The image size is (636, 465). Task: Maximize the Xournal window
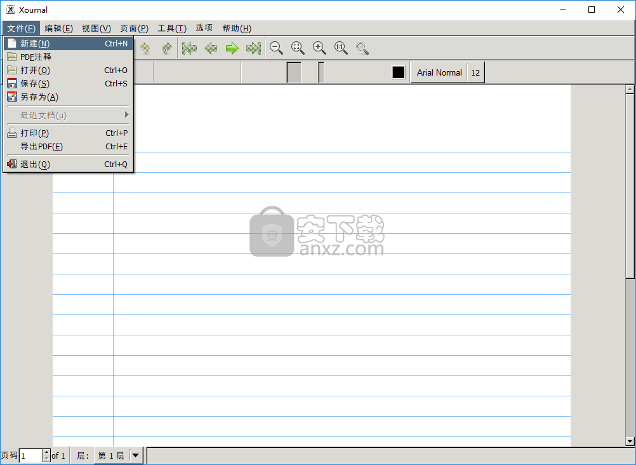pyautogui.click(x=592, y=10)
